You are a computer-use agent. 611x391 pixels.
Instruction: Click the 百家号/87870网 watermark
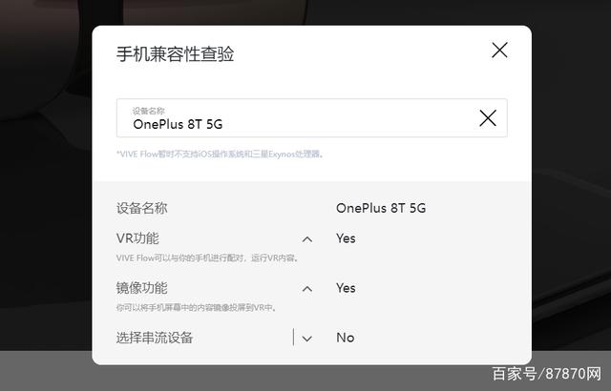[x=547, y=374]
